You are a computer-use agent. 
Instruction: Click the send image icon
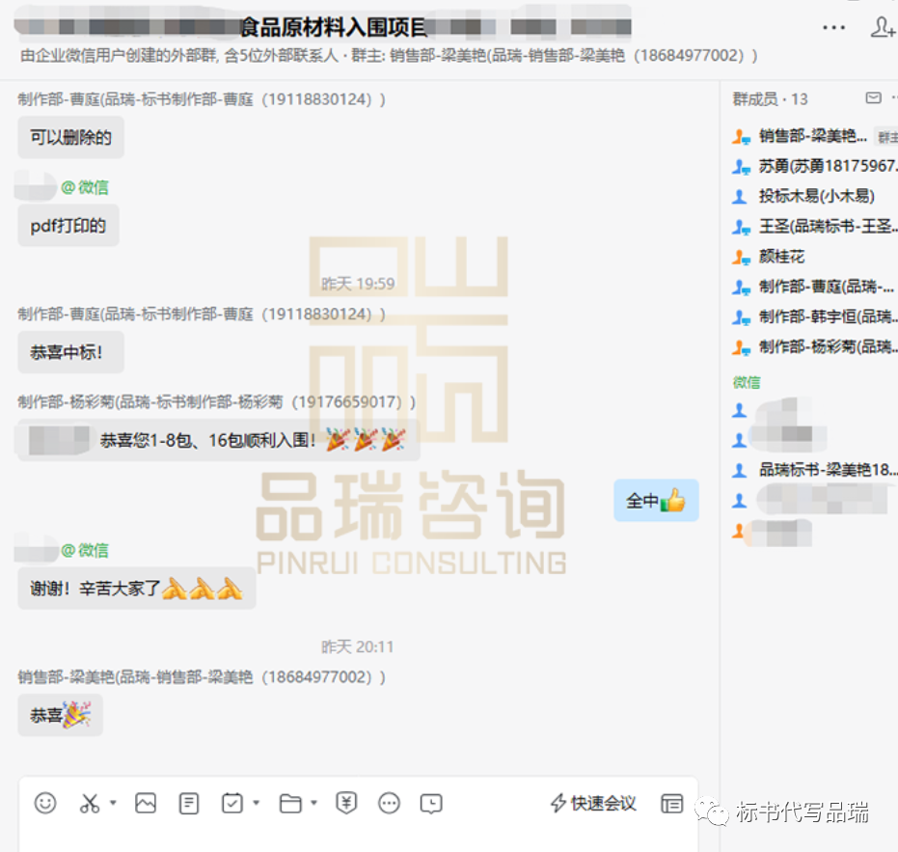coord(146,803)
